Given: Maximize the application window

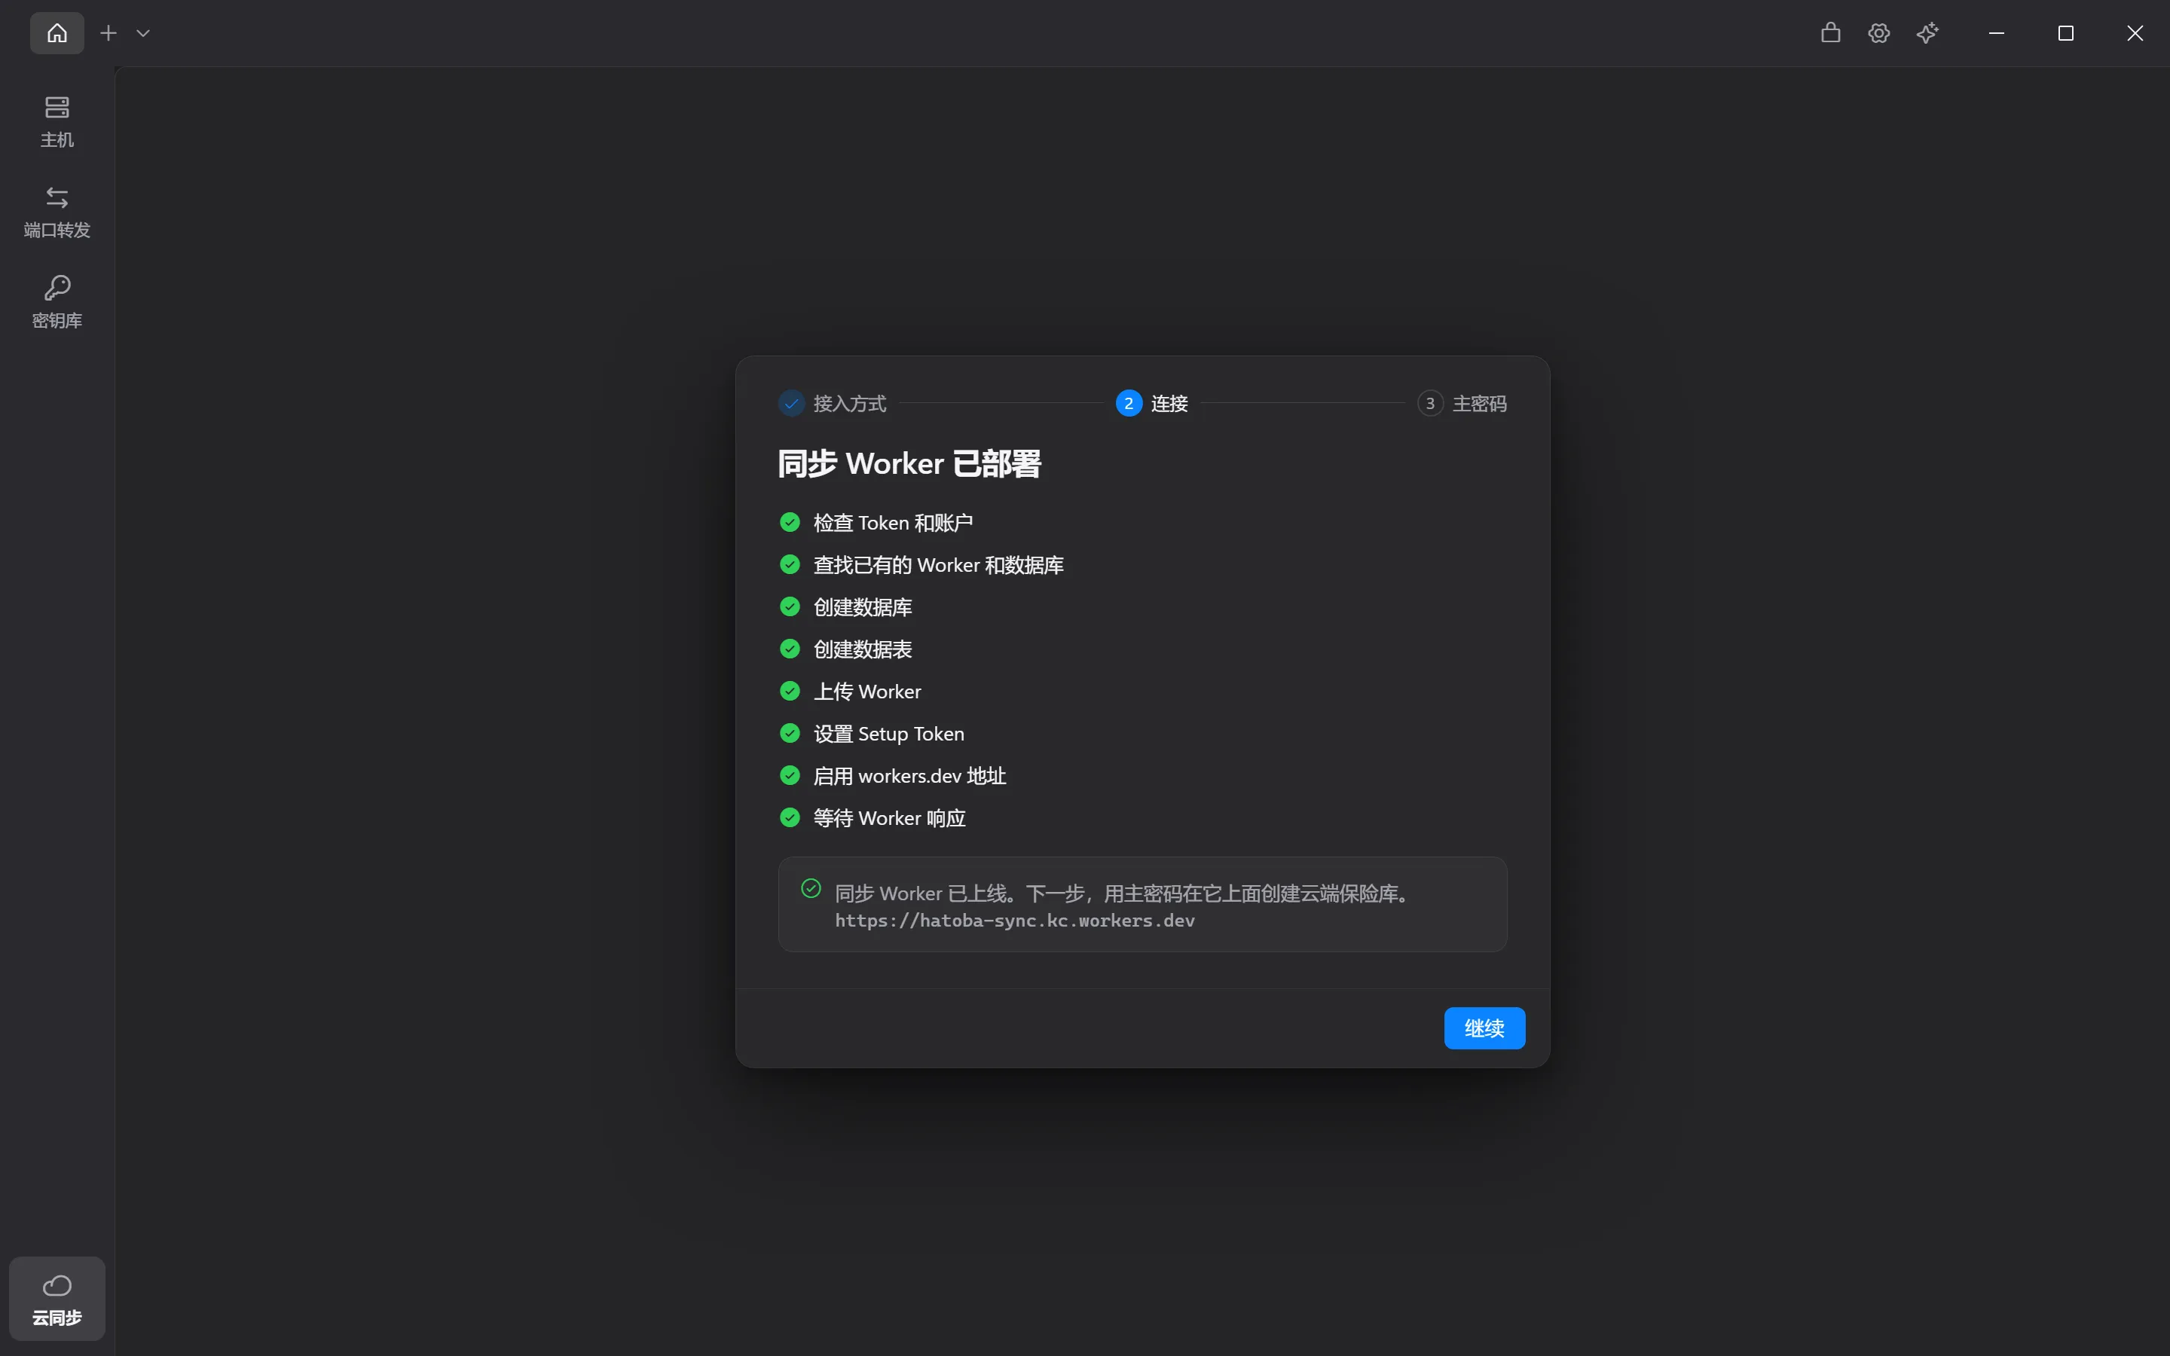Looking at the screenshot, I should tap(2065, 33).
